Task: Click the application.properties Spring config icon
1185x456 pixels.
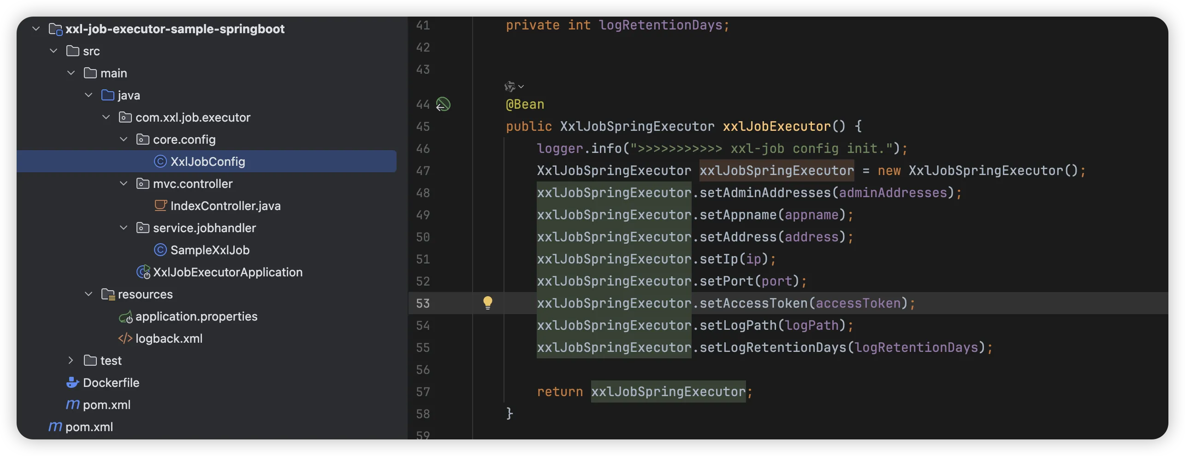Action: 125,317
